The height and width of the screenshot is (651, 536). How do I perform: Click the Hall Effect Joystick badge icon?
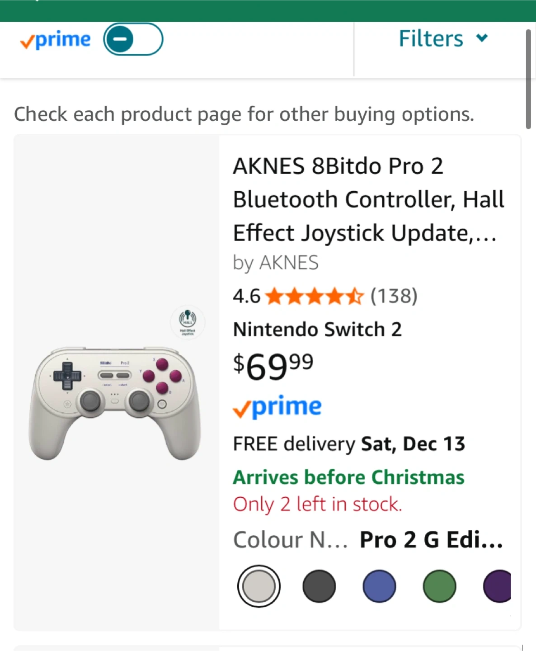point(188,321)
